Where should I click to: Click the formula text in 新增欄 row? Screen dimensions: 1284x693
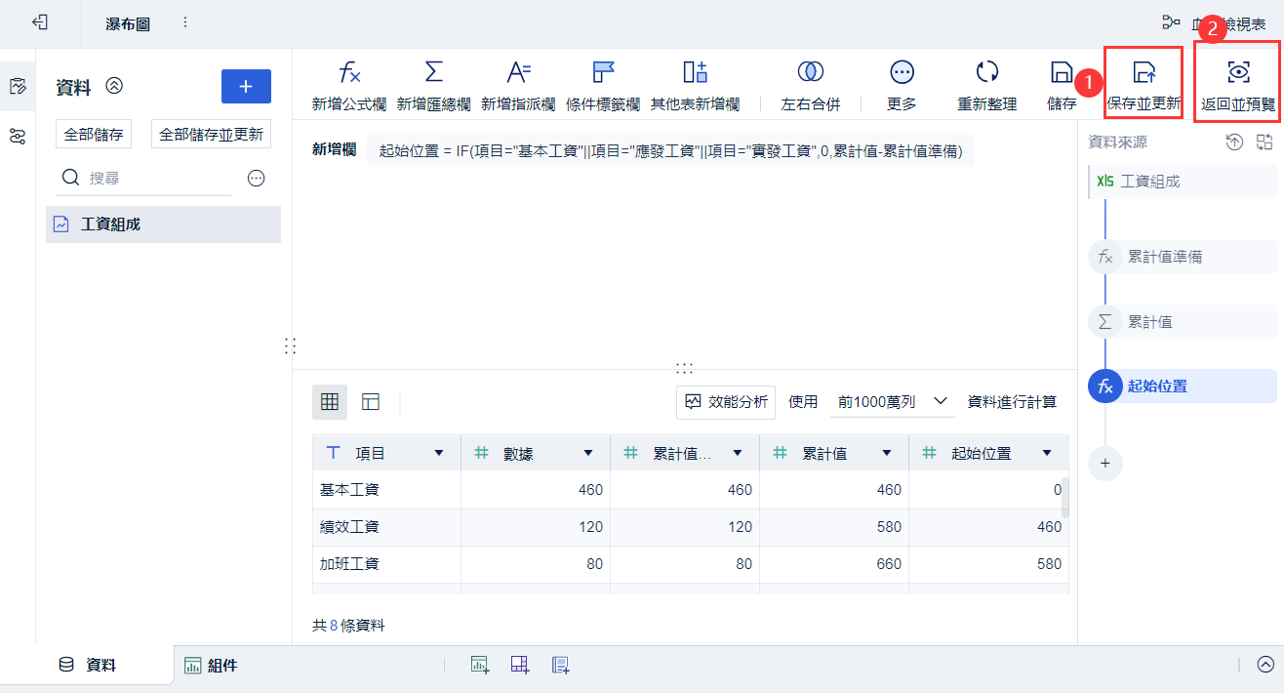pyautogui.click(x=670, y=150)
